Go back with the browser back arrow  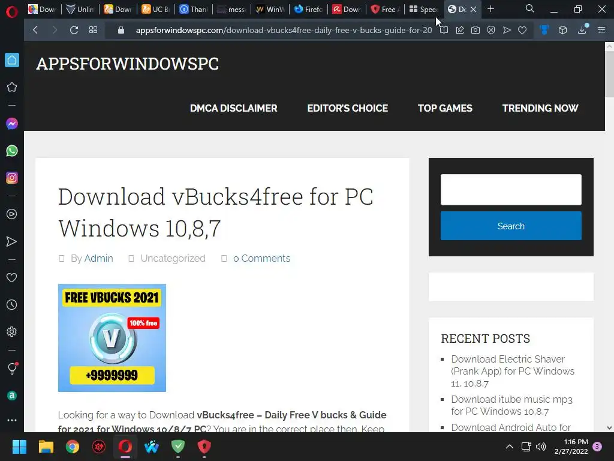click(x=35, y=30)
